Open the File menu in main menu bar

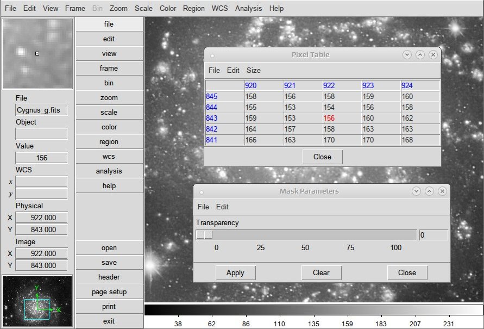click(x=10, y=8)
